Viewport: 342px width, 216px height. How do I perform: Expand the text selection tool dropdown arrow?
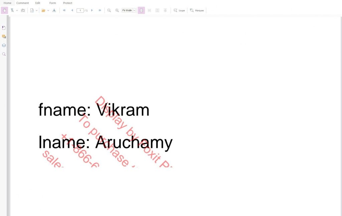17,10
